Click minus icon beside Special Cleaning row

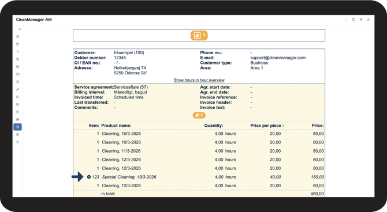coord(89,177)
